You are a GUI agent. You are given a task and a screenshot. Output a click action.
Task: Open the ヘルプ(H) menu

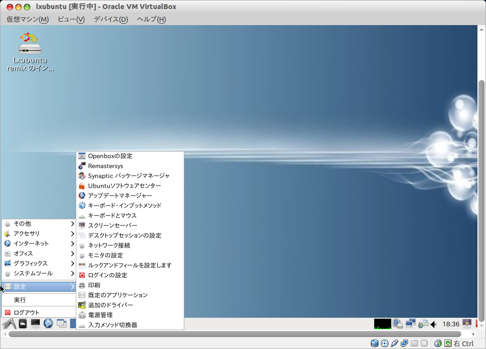(x=151, y=19)
